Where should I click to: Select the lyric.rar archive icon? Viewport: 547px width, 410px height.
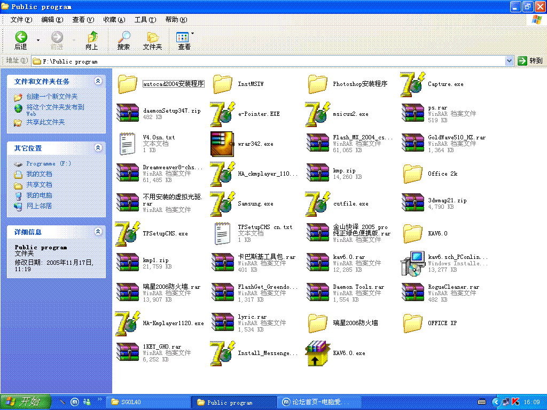223,323
